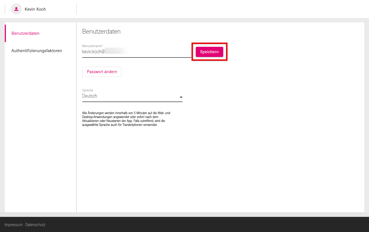The height and width of the screenshot is (232, 369).
Task: Select the Deutsch language value
Action: pyautogui.click(x=90, y=96)
